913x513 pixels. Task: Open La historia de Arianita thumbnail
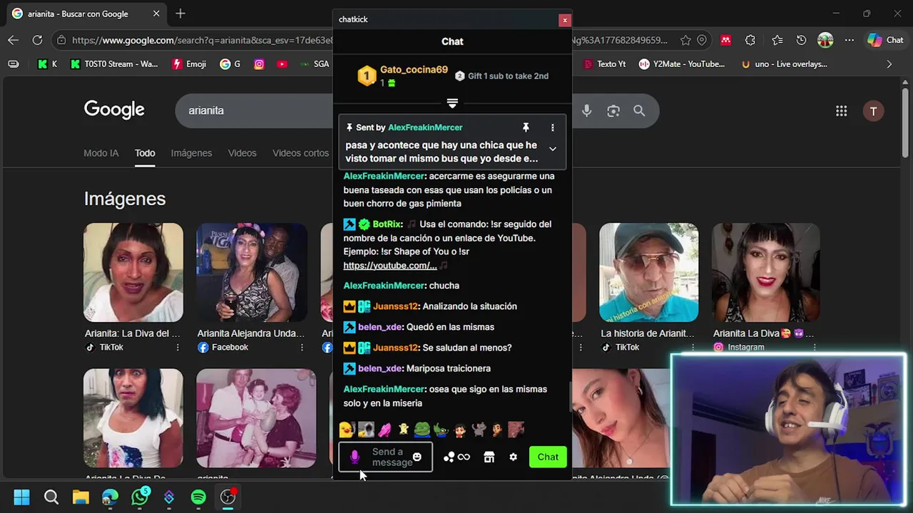coord(648,272)
